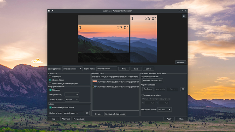
Task: Click the Delay minutes input field
Action: pyautogui.click(x=72, y=94)
